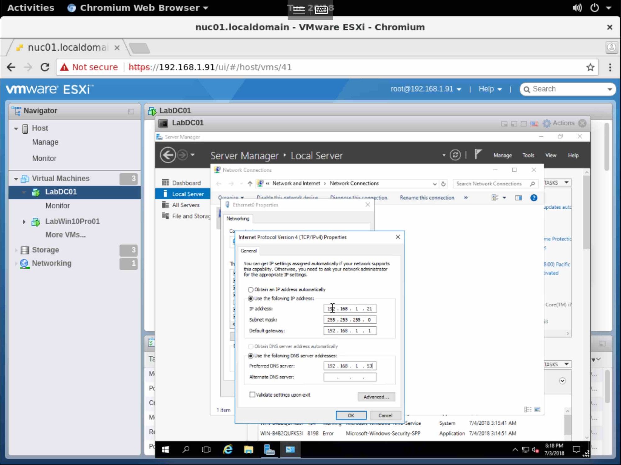Launch Internet Explorer from taskbar
Screen dimensions: 621x465
point(228,449)
